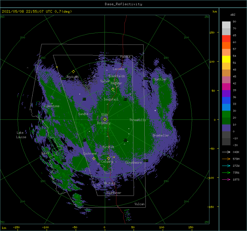The width and height of the screenshot is (247, 231).
Task: Click the Cochrane label on map
Action: [x=90, y=154]
